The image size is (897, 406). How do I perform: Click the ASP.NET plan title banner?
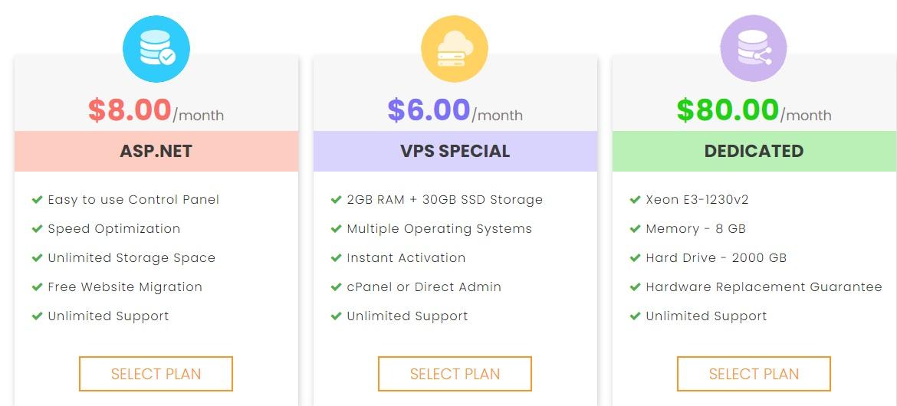pos(156,151)
